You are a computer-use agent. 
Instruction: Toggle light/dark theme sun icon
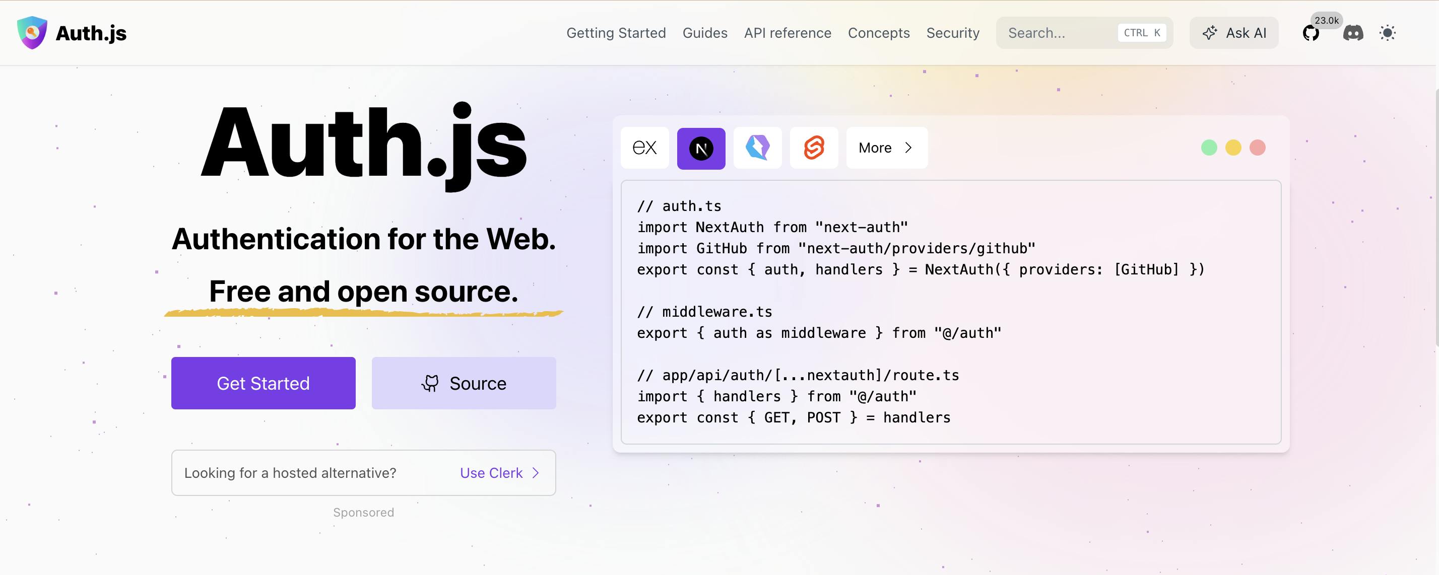coord(1387,33)
